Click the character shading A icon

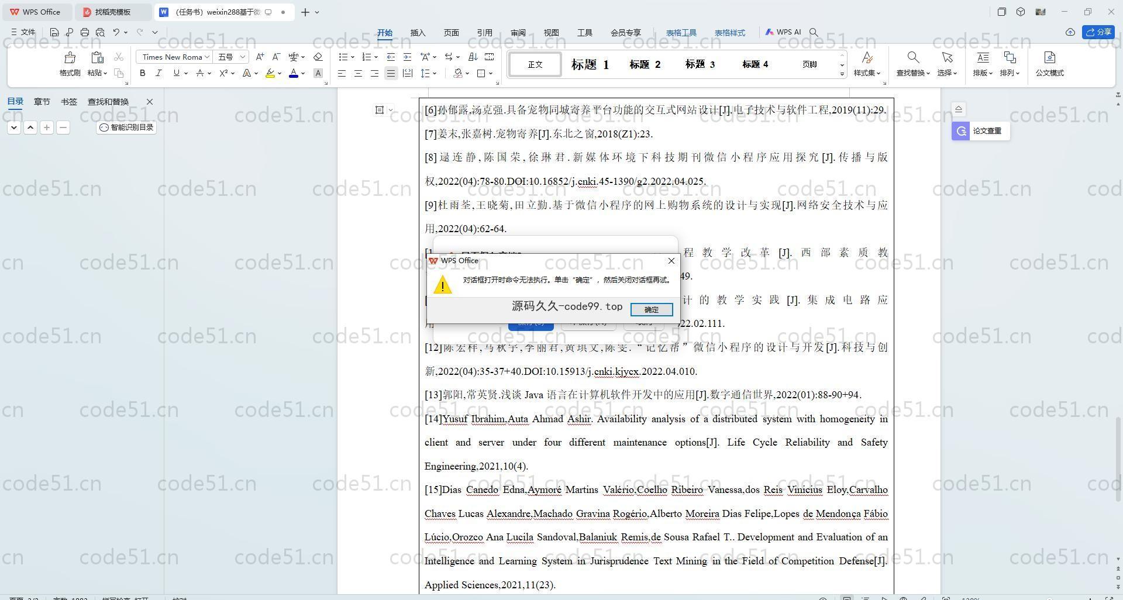[x=318, y=73]
